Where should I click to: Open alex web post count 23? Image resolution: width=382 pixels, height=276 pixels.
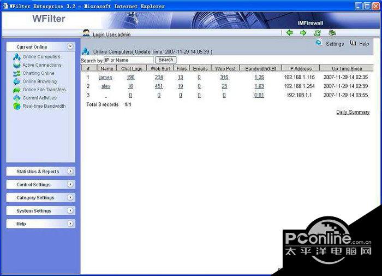click(x=224, y=86)
